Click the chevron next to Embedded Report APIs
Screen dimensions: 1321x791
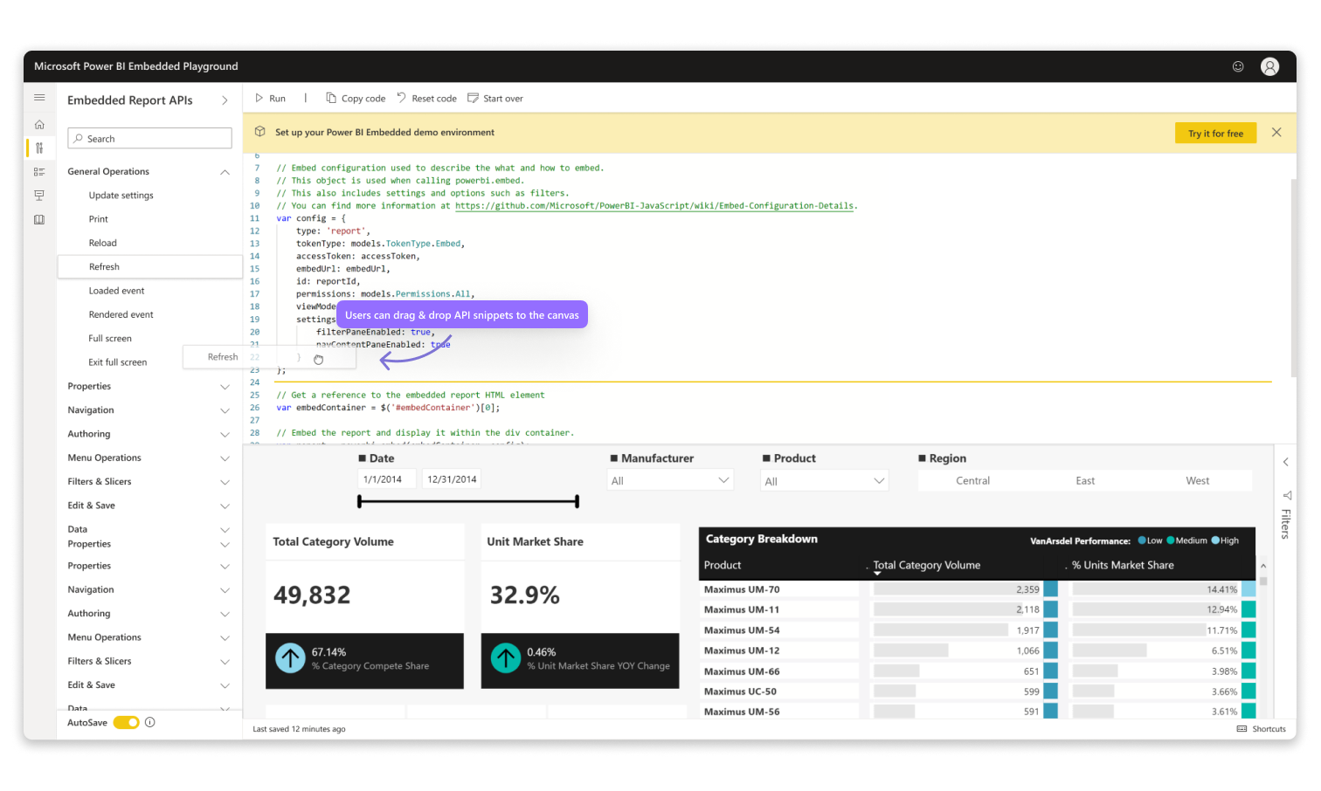click(x=225, y=100)
